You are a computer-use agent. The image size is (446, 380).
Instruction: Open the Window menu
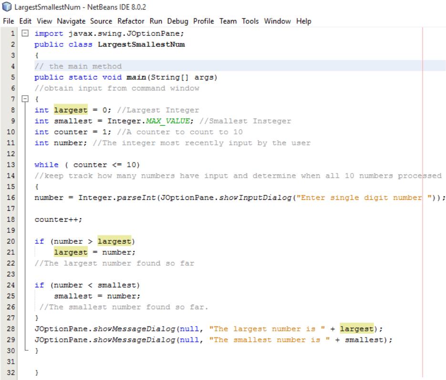pyautogui.click(x=277, y=21)
